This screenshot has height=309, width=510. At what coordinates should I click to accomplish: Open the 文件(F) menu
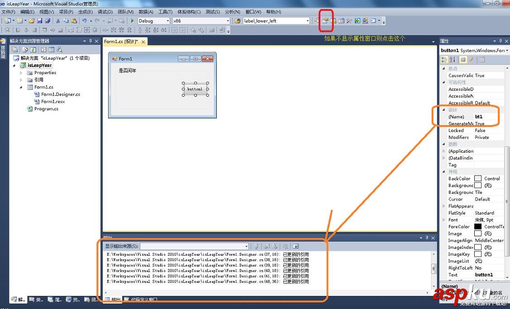pos(9,12)
